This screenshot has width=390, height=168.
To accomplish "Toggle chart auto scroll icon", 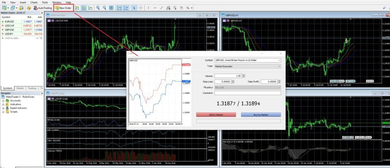I will pyautogui.click(x=119, y=8).
